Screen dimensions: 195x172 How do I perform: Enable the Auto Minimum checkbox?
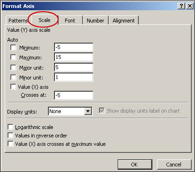click(13, 47)
